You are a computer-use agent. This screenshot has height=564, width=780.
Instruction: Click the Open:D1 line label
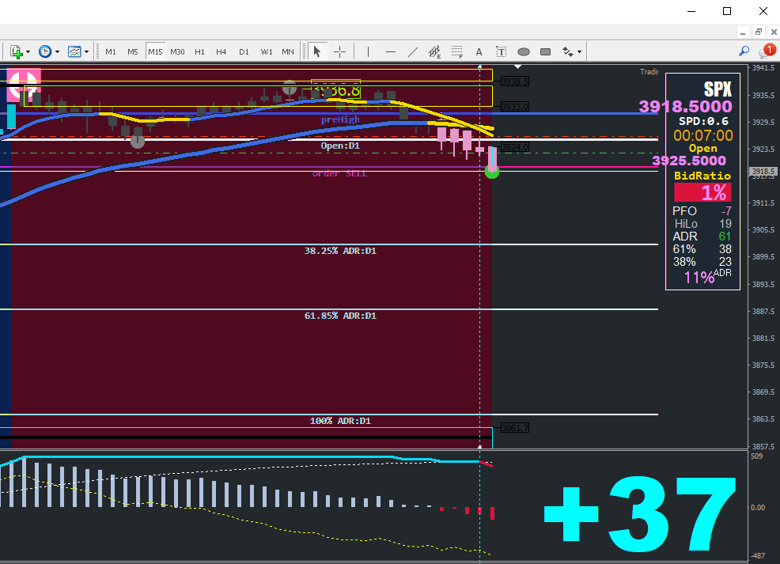pos(340,146)
